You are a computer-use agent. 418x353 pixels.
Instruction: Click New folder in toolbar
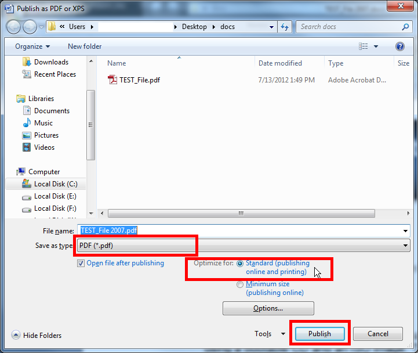click(85, 46)
